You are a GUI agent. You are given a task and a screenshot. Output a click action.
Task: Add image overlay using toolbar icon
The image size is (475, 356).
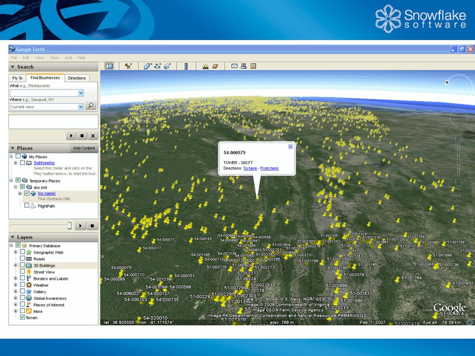(x=167, y=66)
